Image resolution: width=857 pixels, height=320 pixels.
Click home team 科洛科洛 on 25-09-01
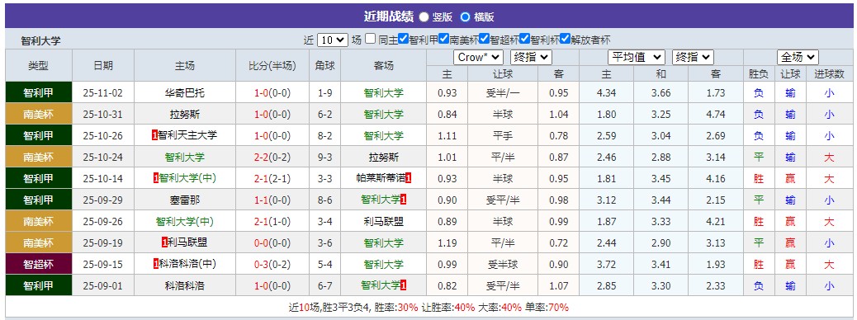coord(185,285)
